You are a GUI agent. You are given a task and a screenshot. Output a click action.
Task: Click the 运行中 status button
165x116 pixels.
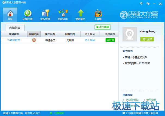pos(110,40)
